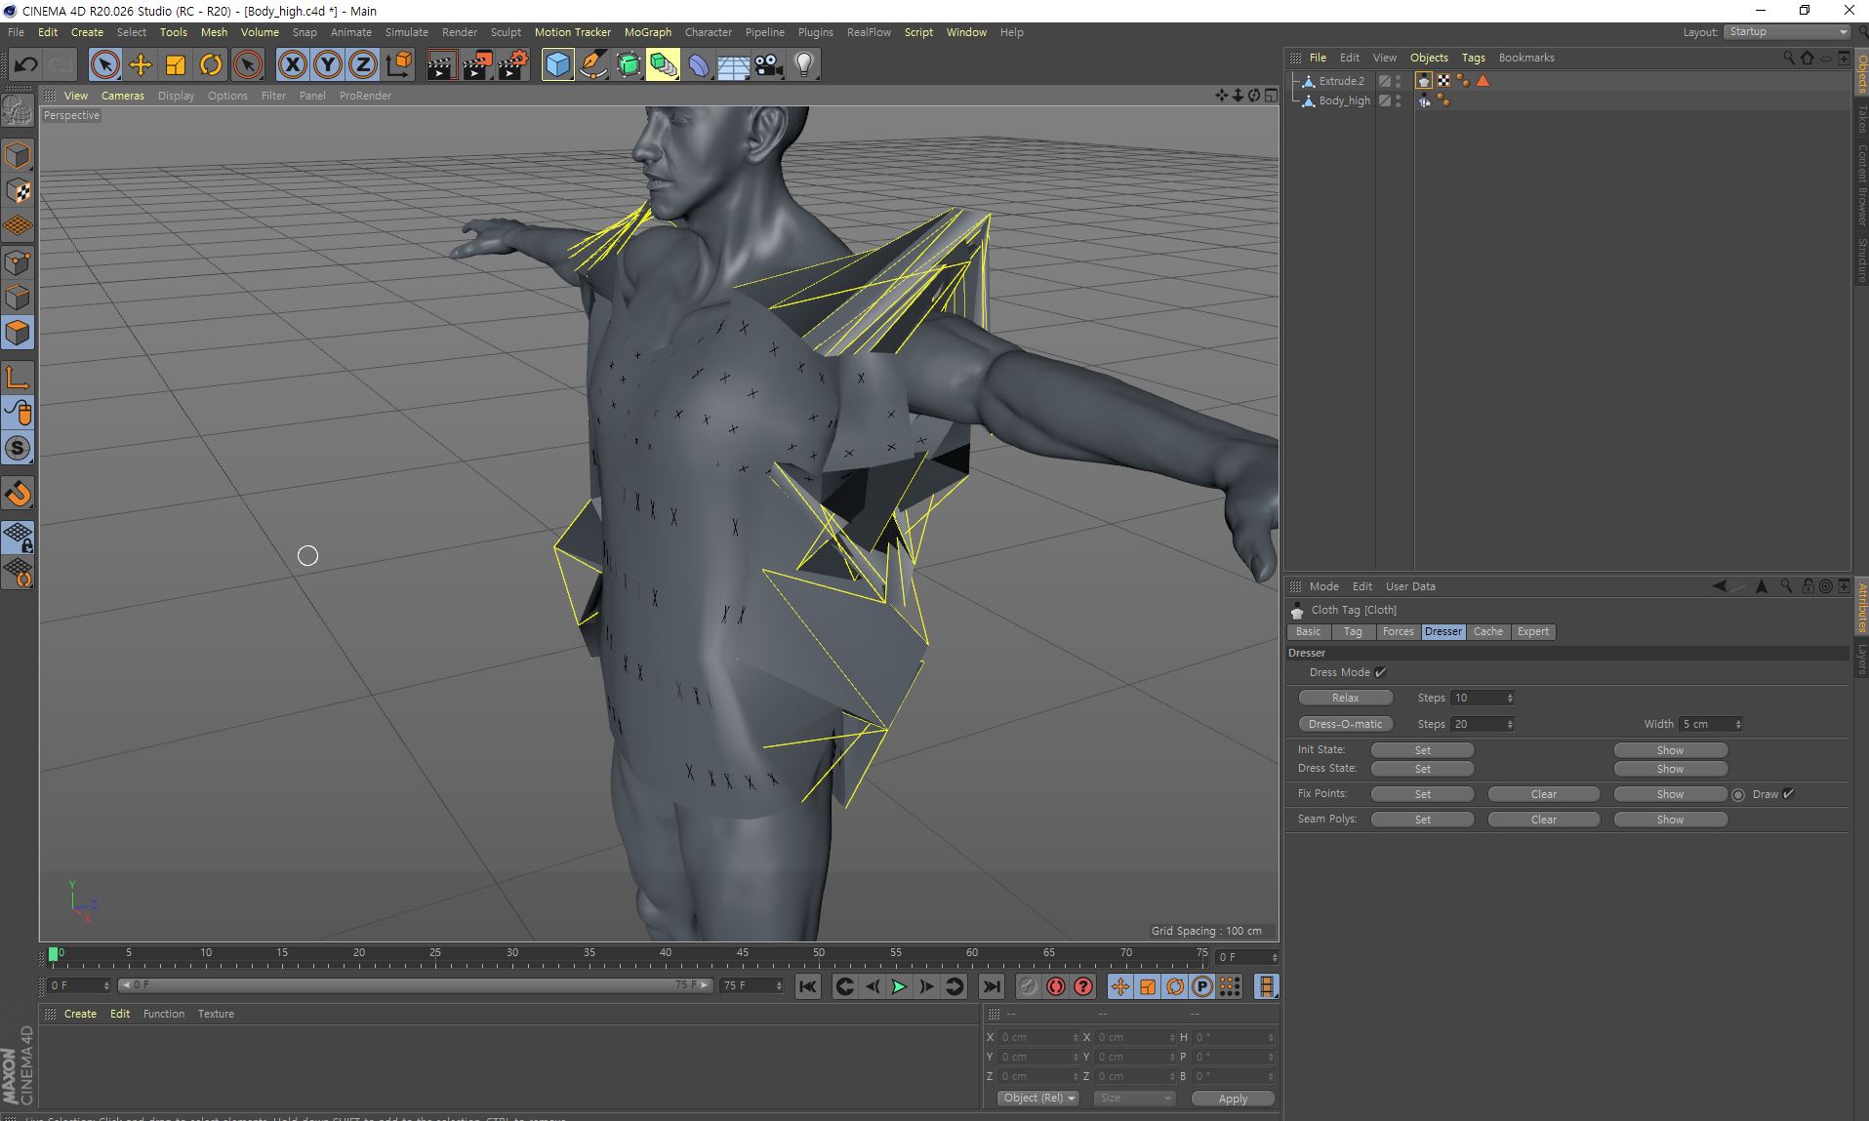
Task: Adjust Dress-O-matic Steps spinner arrows
Action: point(1510,724)
